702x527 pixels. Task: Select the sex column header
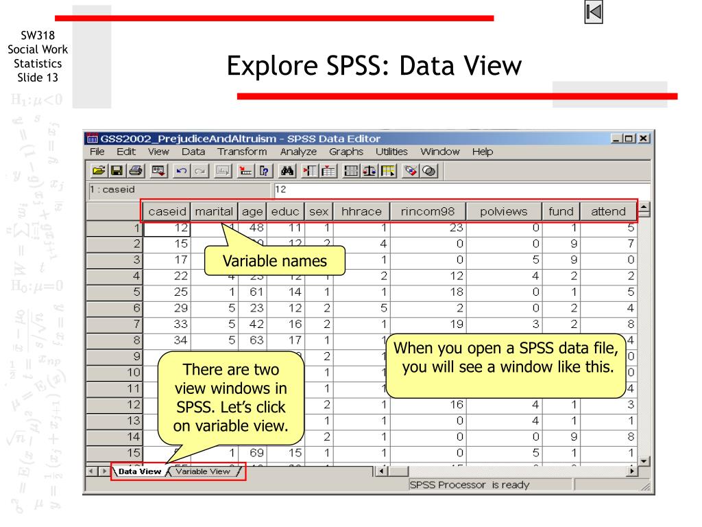319,211
